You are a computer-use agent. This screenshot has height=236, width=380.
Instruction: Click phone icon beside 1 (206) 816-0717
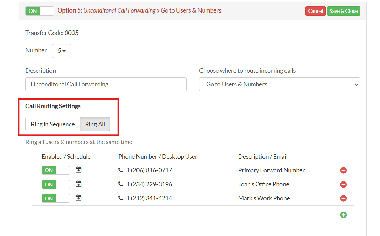[121, 170]
